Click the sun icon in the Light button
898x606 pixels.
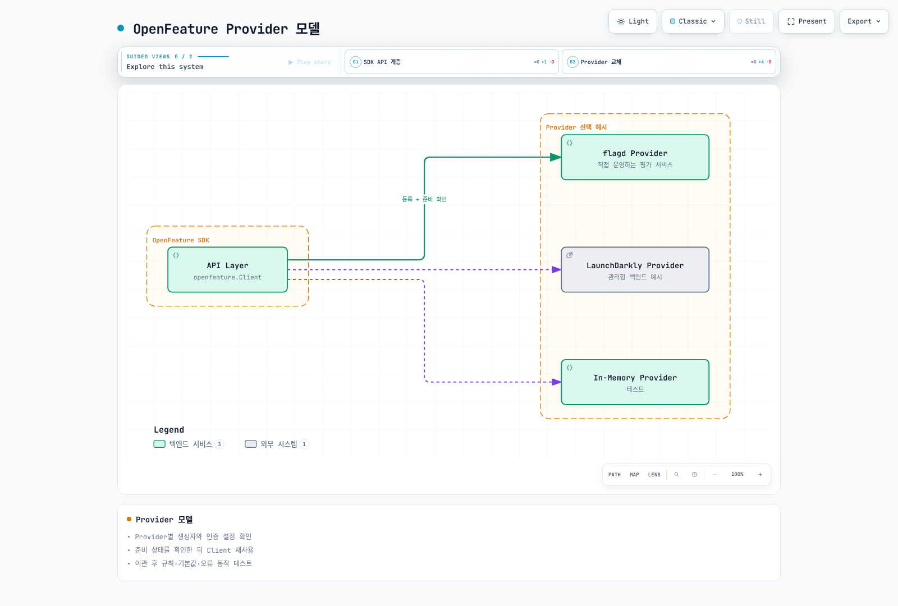[621, 21]
